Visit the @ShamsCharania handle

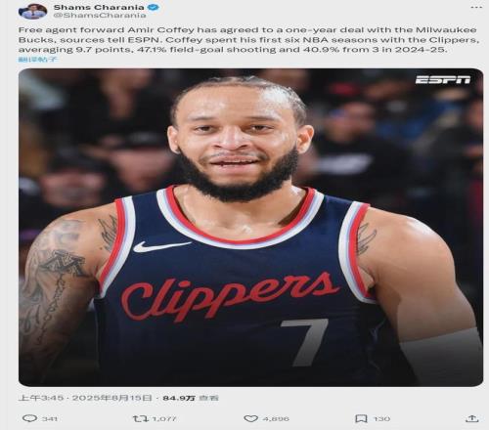pos(100,16)
